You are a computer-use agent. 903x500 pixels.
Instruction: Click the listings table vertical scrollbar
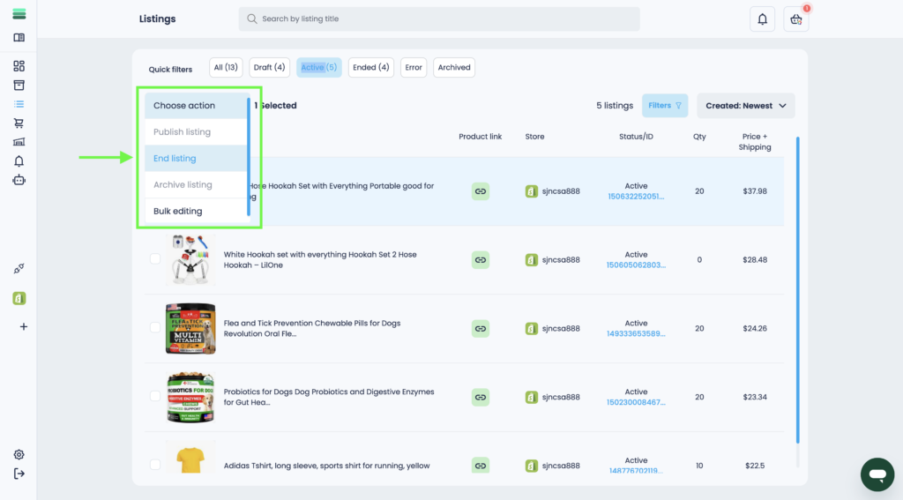pos(798,291)
